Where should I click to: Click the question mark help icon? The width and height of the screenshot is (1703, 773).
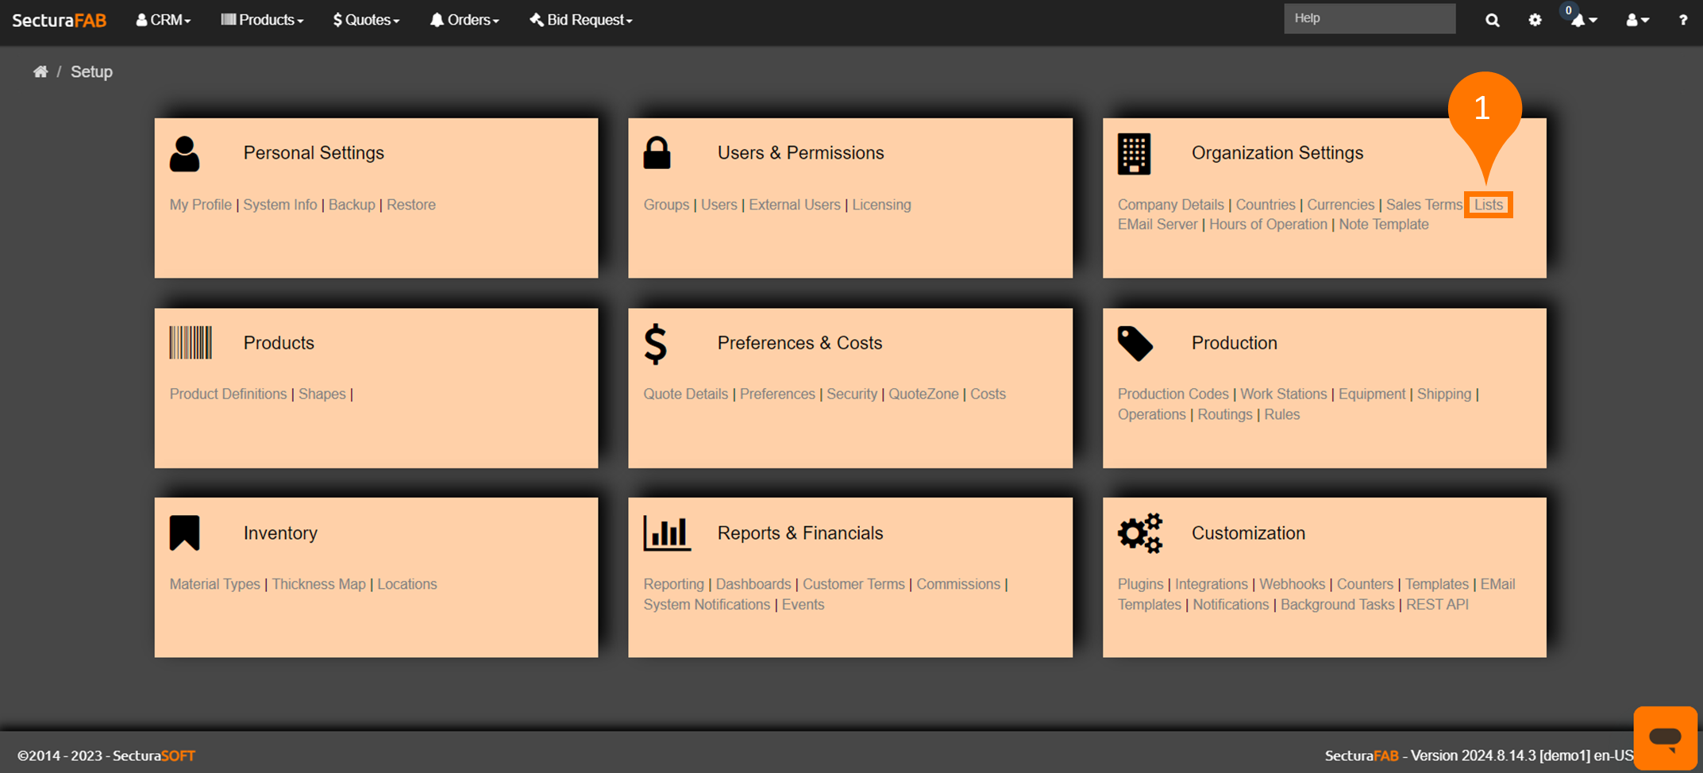tap(1682, 21)
